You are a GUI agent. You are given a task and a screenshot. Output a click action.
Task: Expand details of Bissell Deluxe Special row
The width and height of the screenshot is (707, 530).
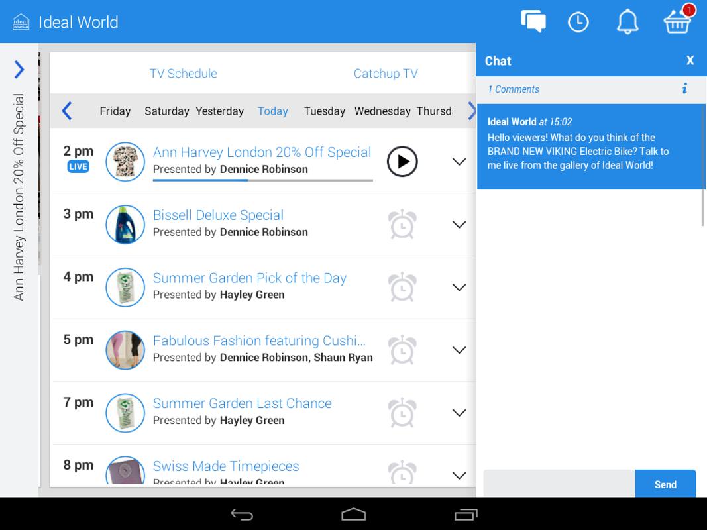pos(459,225)
